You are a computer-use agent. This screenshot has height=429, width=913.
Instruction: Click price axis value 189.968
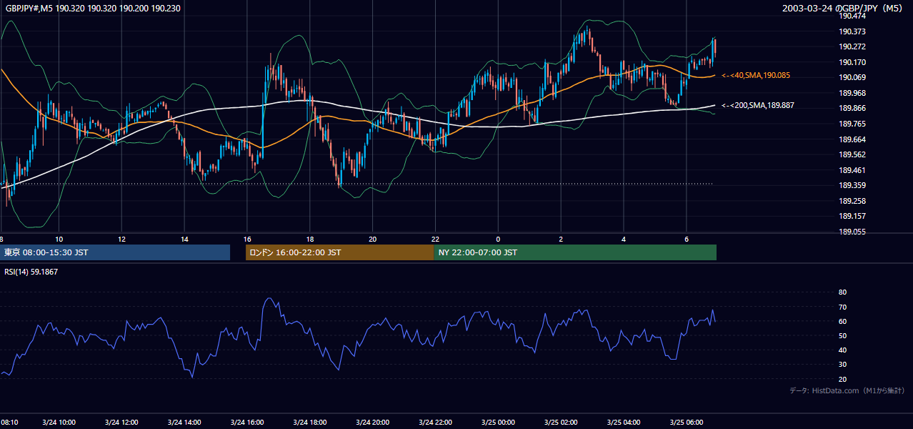point(852,93)
